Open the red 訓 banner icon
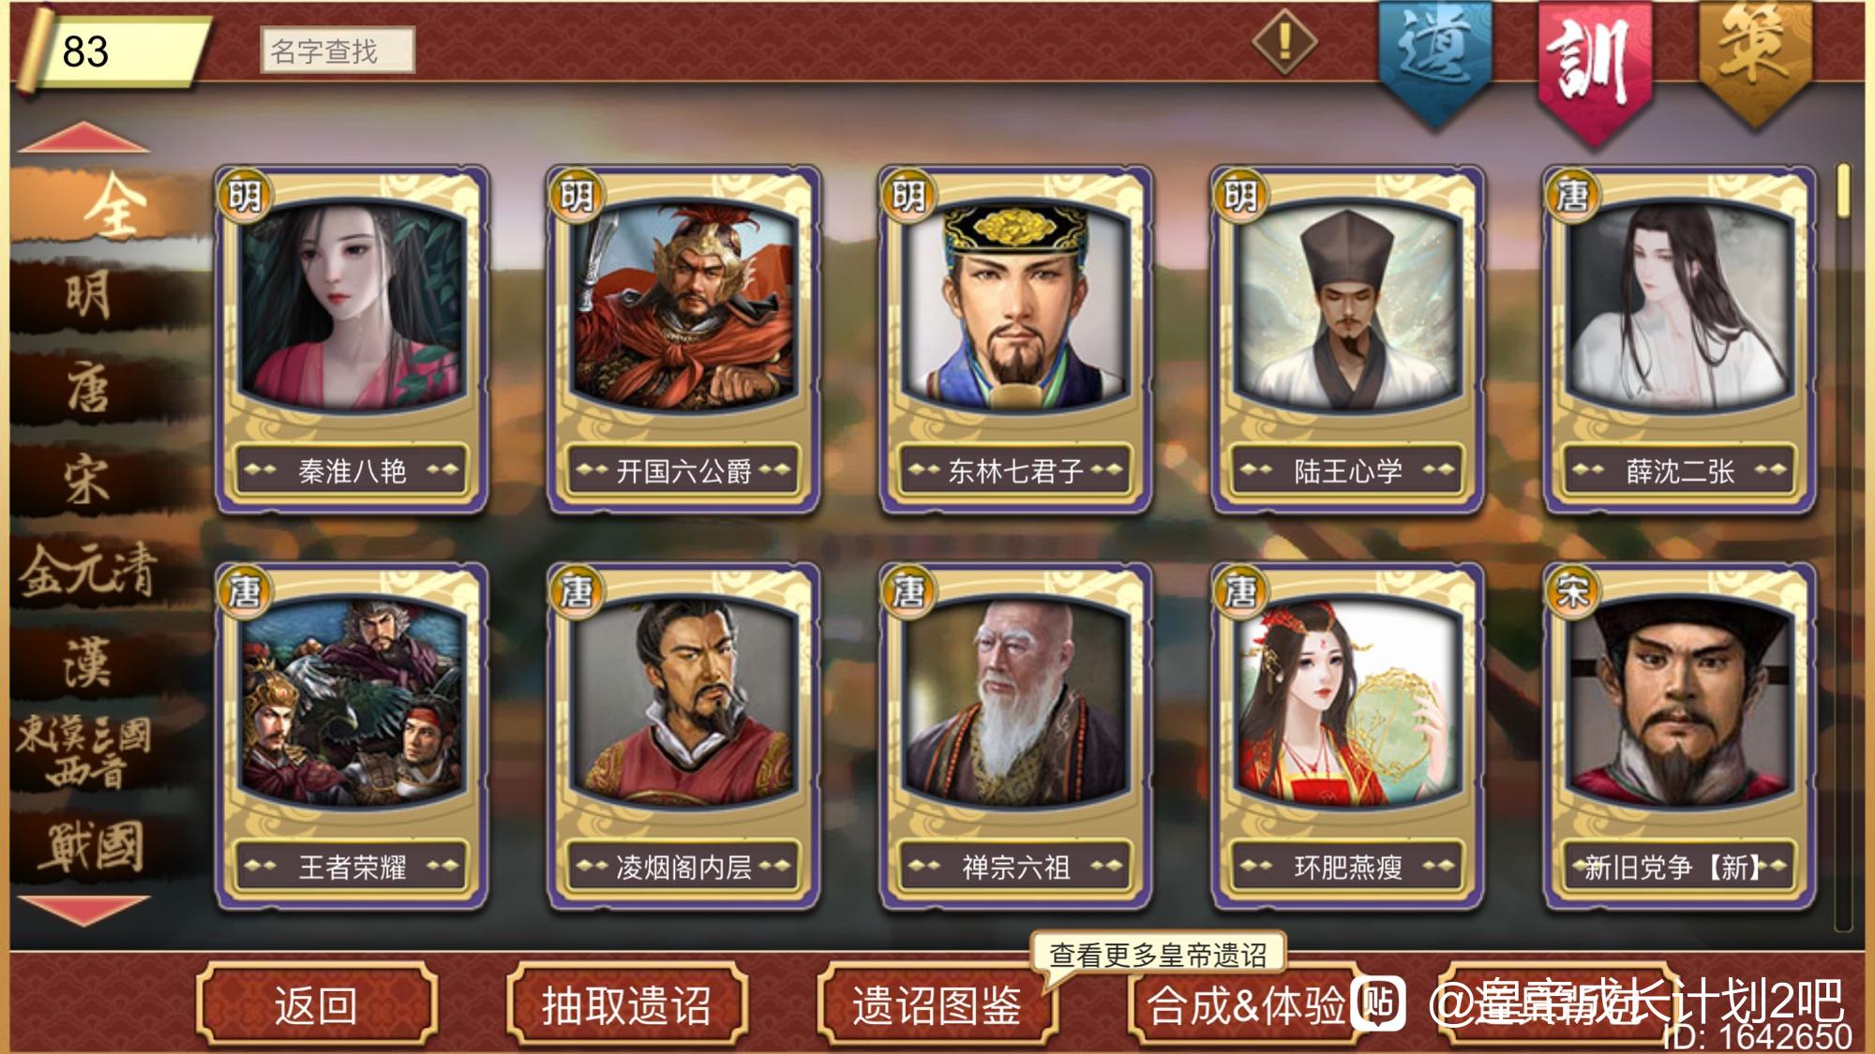 coord(1594,66)
